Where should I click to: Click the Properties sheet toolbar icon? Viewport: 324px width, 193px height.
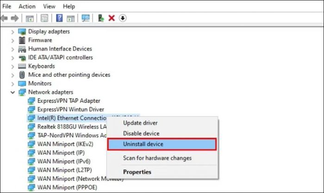(x=44, y=18)
